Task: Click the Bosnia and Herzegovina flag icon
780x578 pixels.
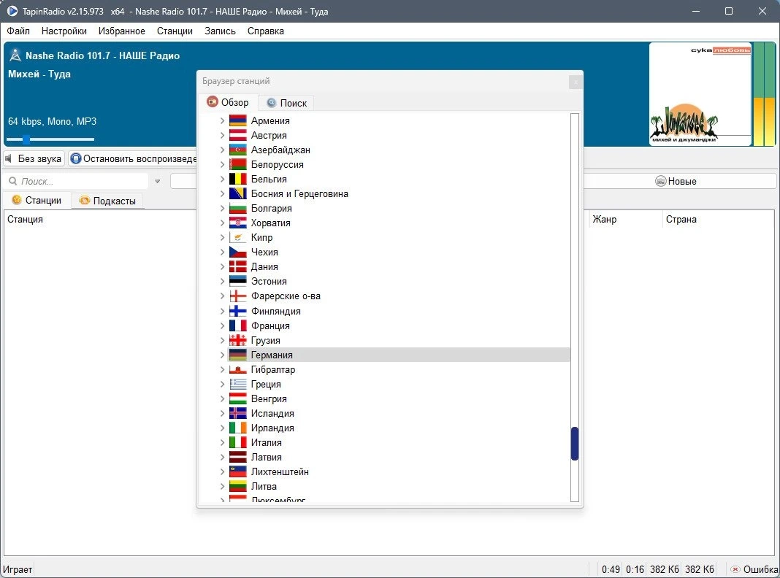Action: [238, 194]
